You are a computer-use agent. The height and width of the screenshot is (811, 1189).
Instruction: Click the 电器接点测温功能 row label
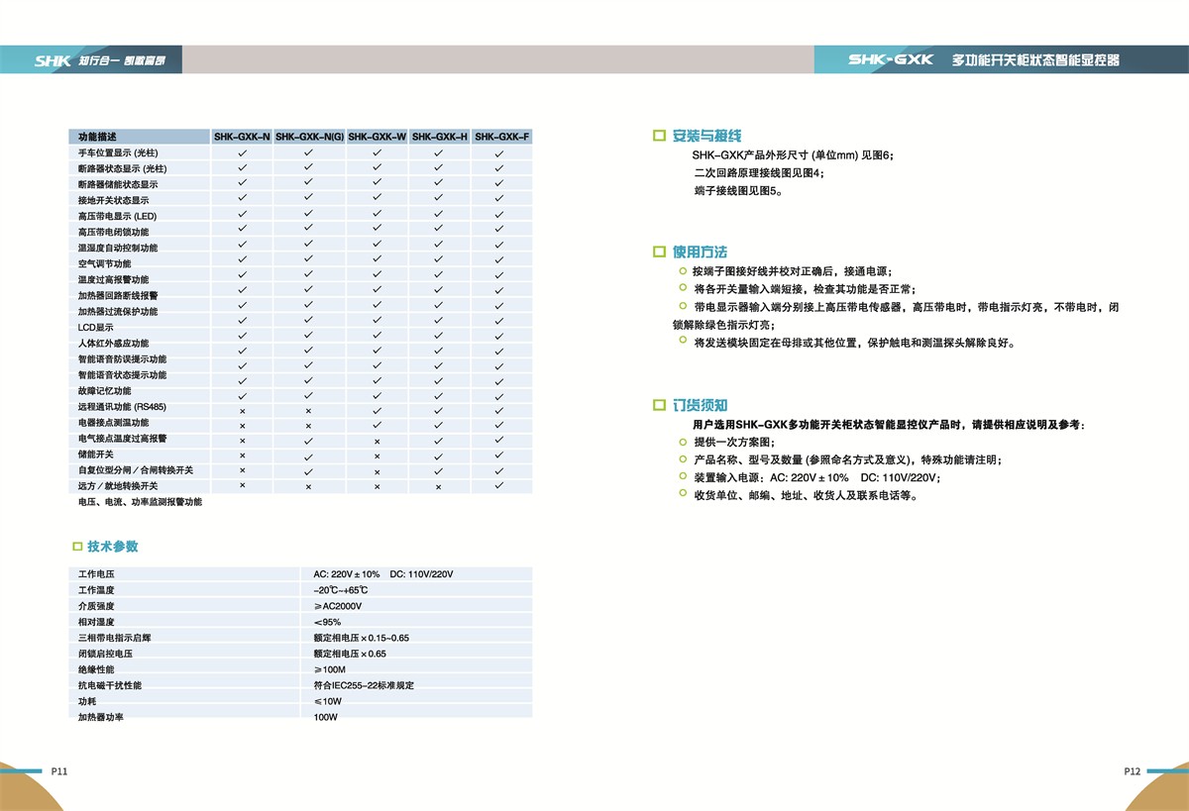coord(113,423)
